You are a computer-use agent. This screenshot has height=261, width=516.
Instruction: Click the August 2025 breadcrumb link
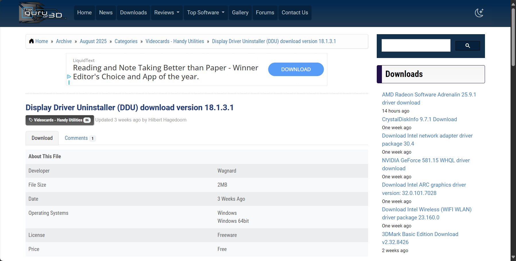[x=93, y=41]
